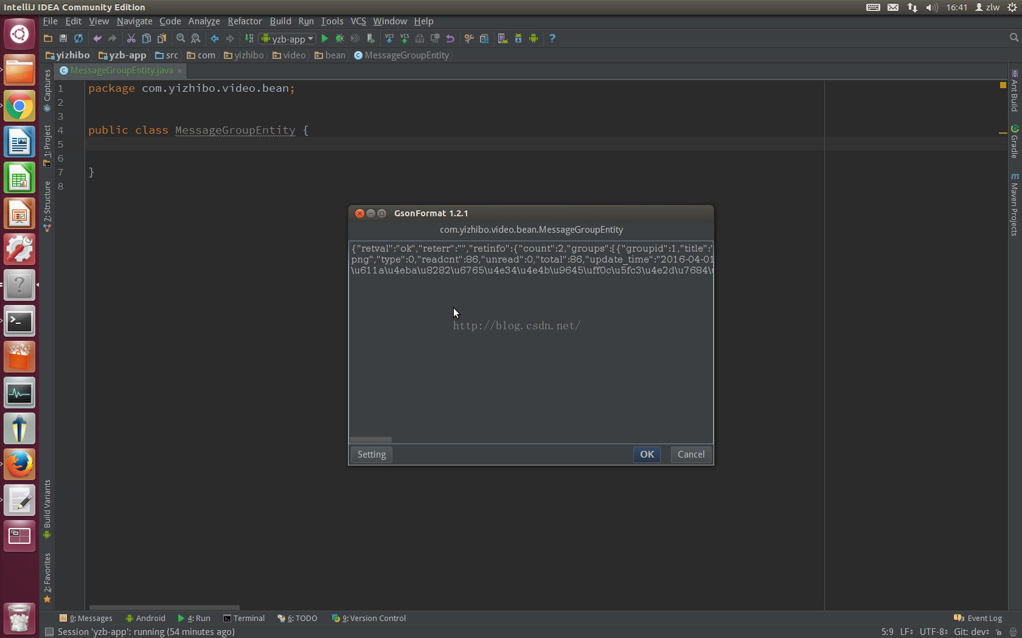Select the MessageGroupEntity.java editor tab
Image resolution: width=1022 pixels, height=638 pixels.
click(x=121, y=70)
